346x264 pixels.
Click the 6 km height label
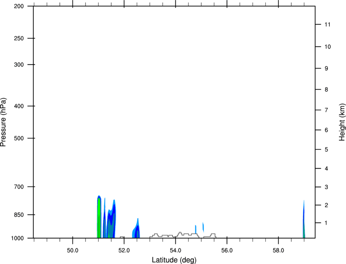(326, 130)
